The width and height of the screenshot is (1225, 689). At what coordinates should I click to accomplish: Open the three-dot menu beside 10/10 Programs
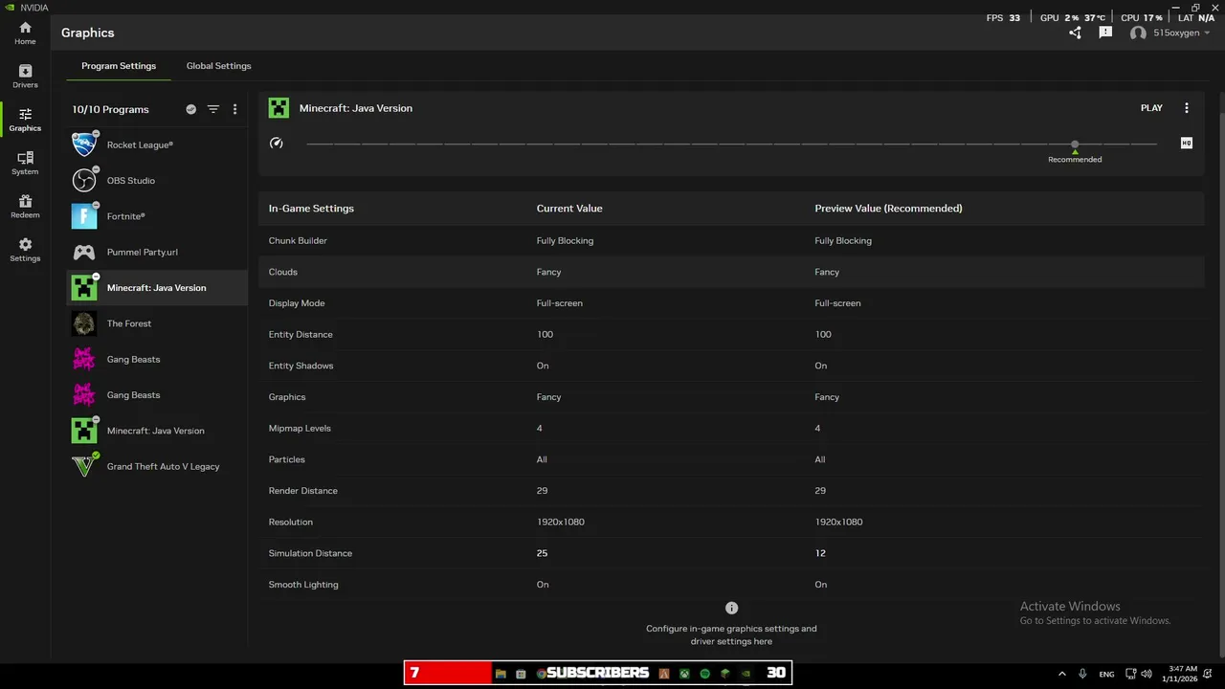pos(235,109)
